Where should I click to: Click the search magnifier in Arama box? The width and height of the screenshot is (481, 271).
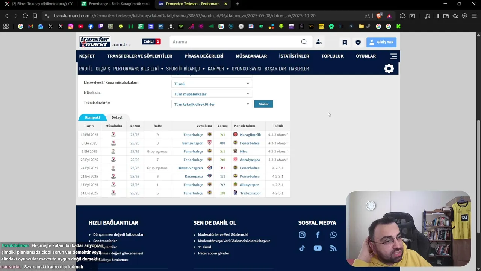[304, 42]
